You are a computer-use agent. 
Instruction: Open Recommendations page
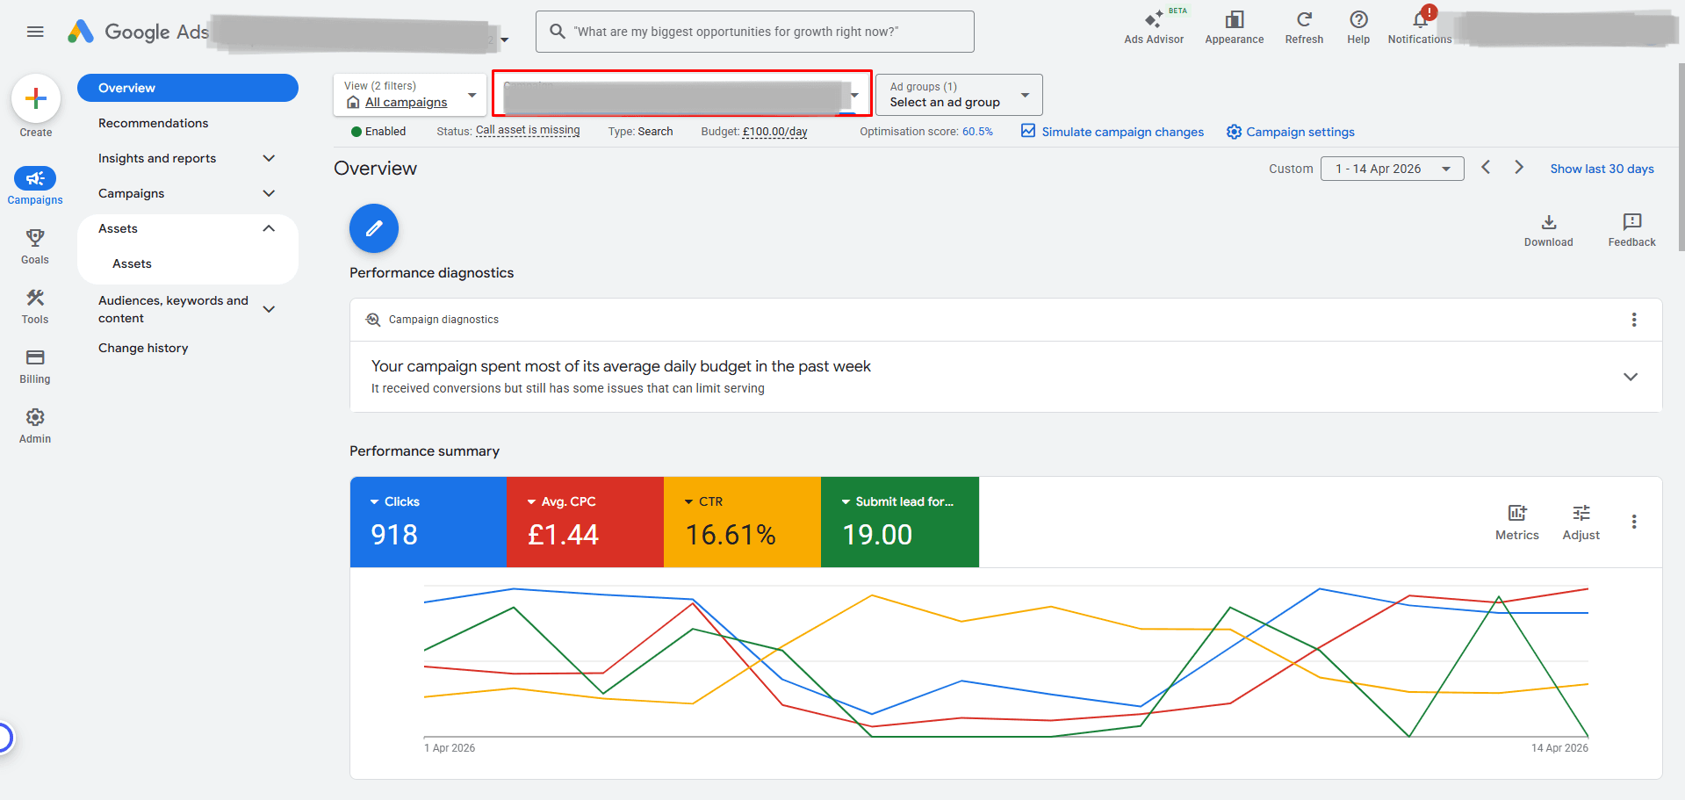(x=153, y=123)
